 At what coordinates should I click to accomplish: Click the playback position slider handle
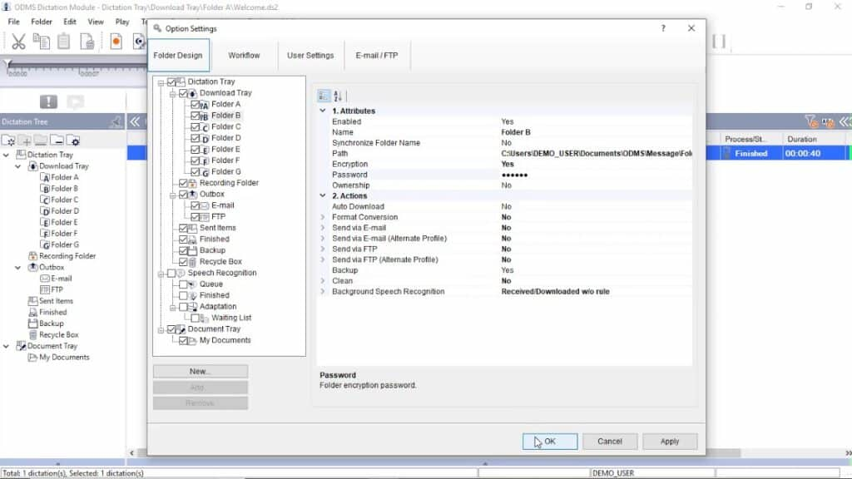click(x=7, y=65)
